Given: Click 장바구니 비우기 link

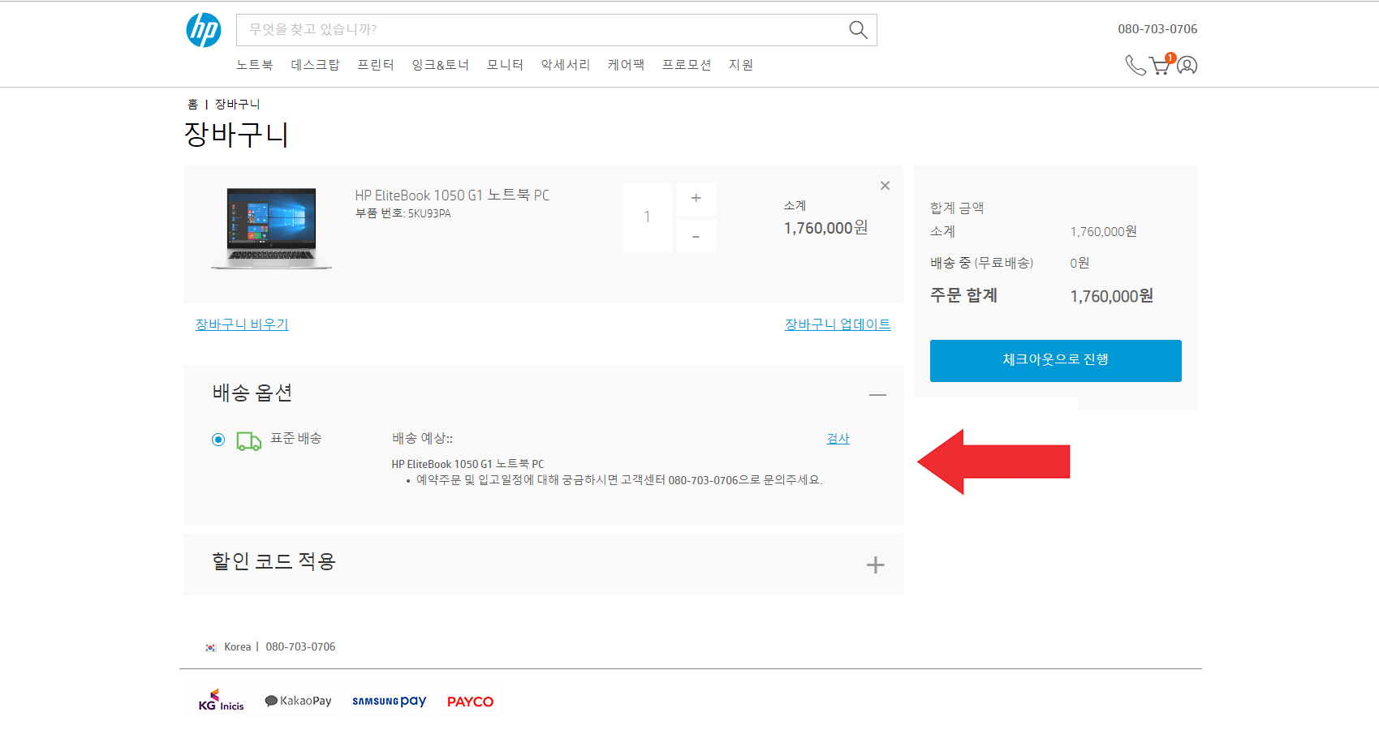Looking at the screenshot, I should [x=242, y=324].
